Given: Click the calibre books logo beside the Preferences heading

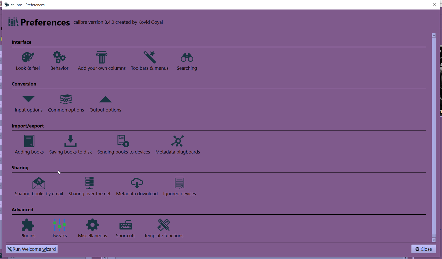Looking at the screenshot, I should click(x=13, y=22).
